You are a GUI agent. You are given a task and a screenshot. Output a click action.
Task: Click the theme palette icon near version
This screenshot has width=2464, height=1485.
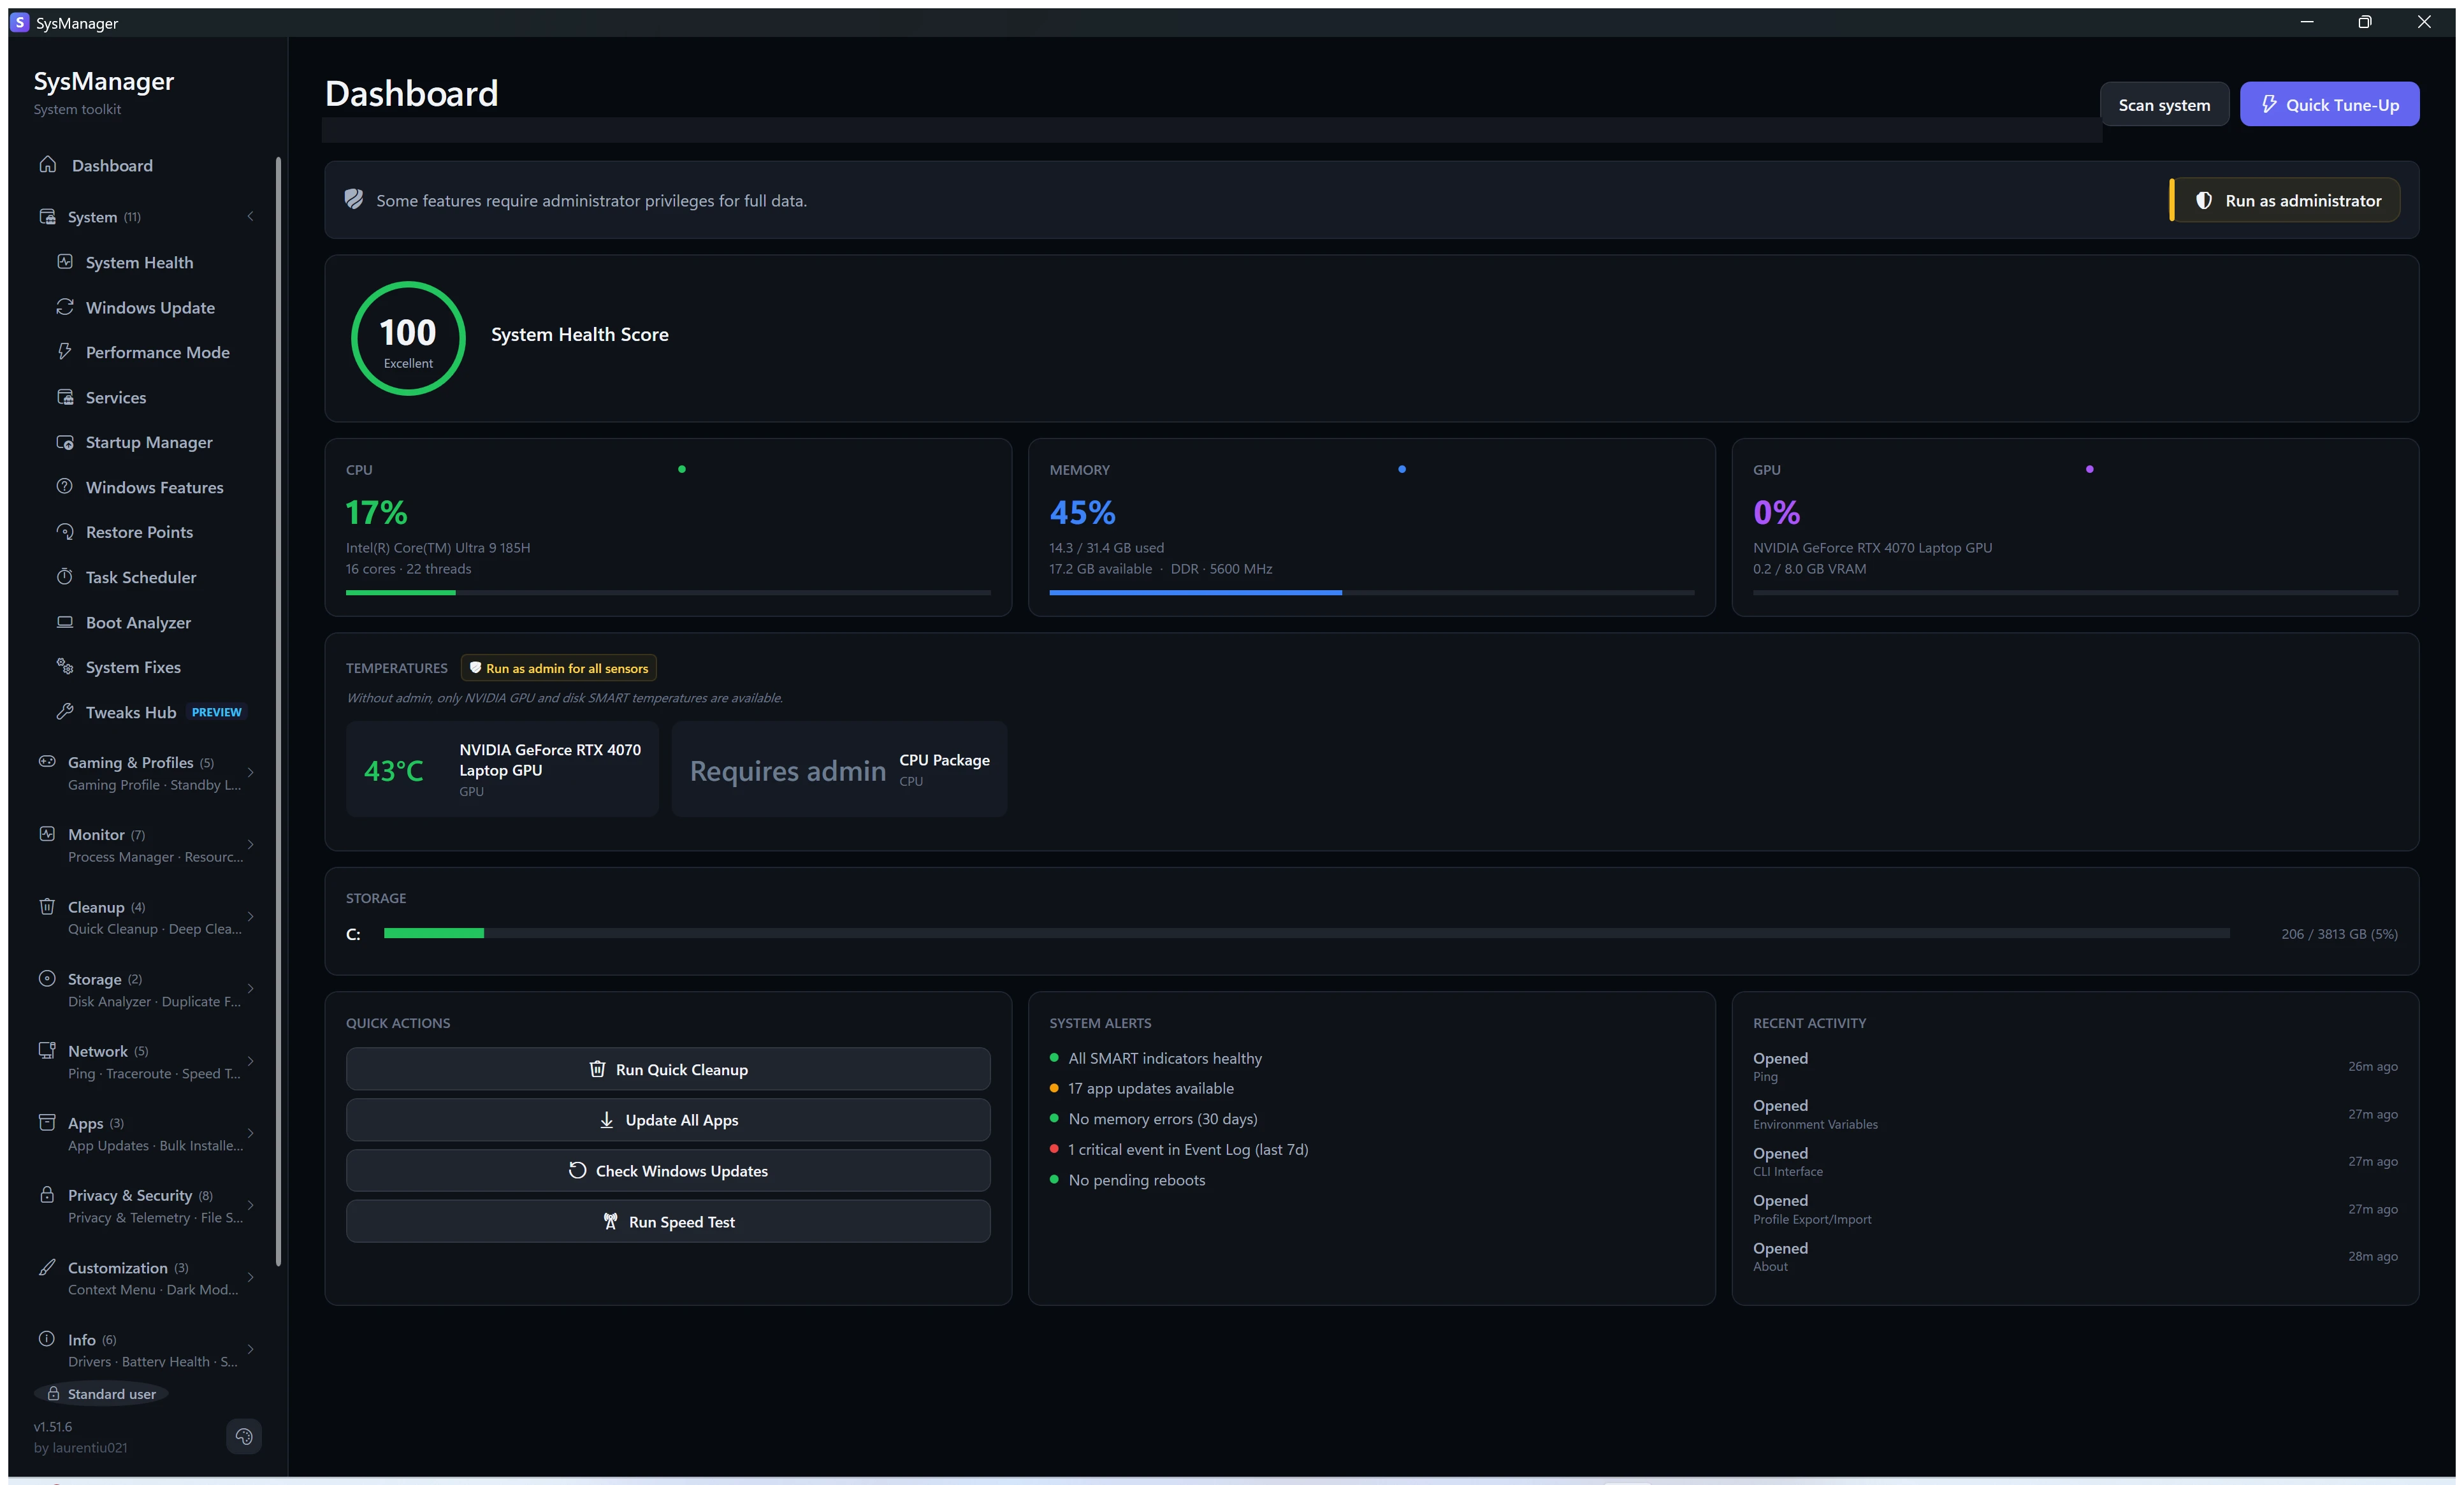pos(244,1437)
